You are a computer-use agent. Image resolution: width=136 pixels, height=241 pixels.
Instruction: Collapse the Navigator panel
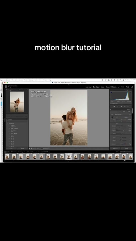7,90
